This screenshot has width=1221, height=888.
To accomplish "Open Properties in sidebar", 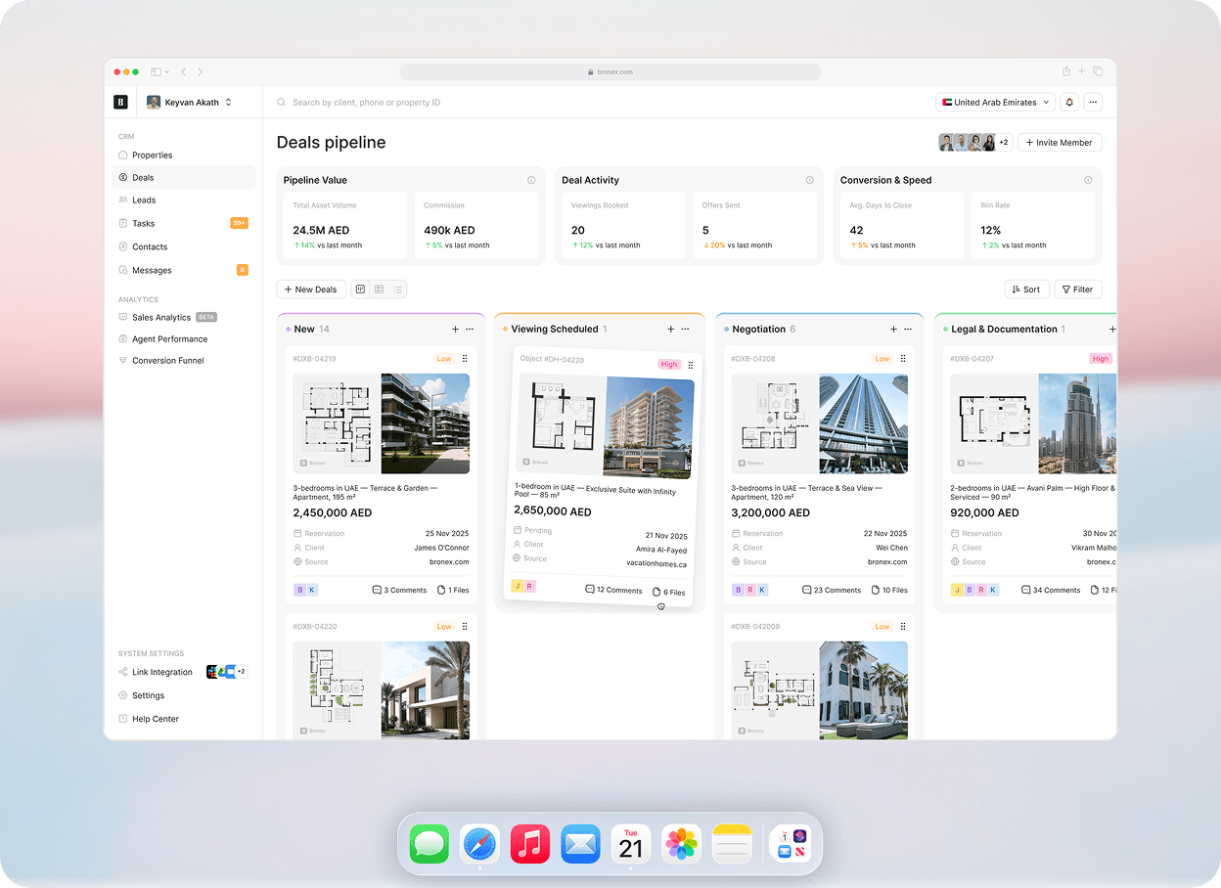I will (x=183, y=155).
